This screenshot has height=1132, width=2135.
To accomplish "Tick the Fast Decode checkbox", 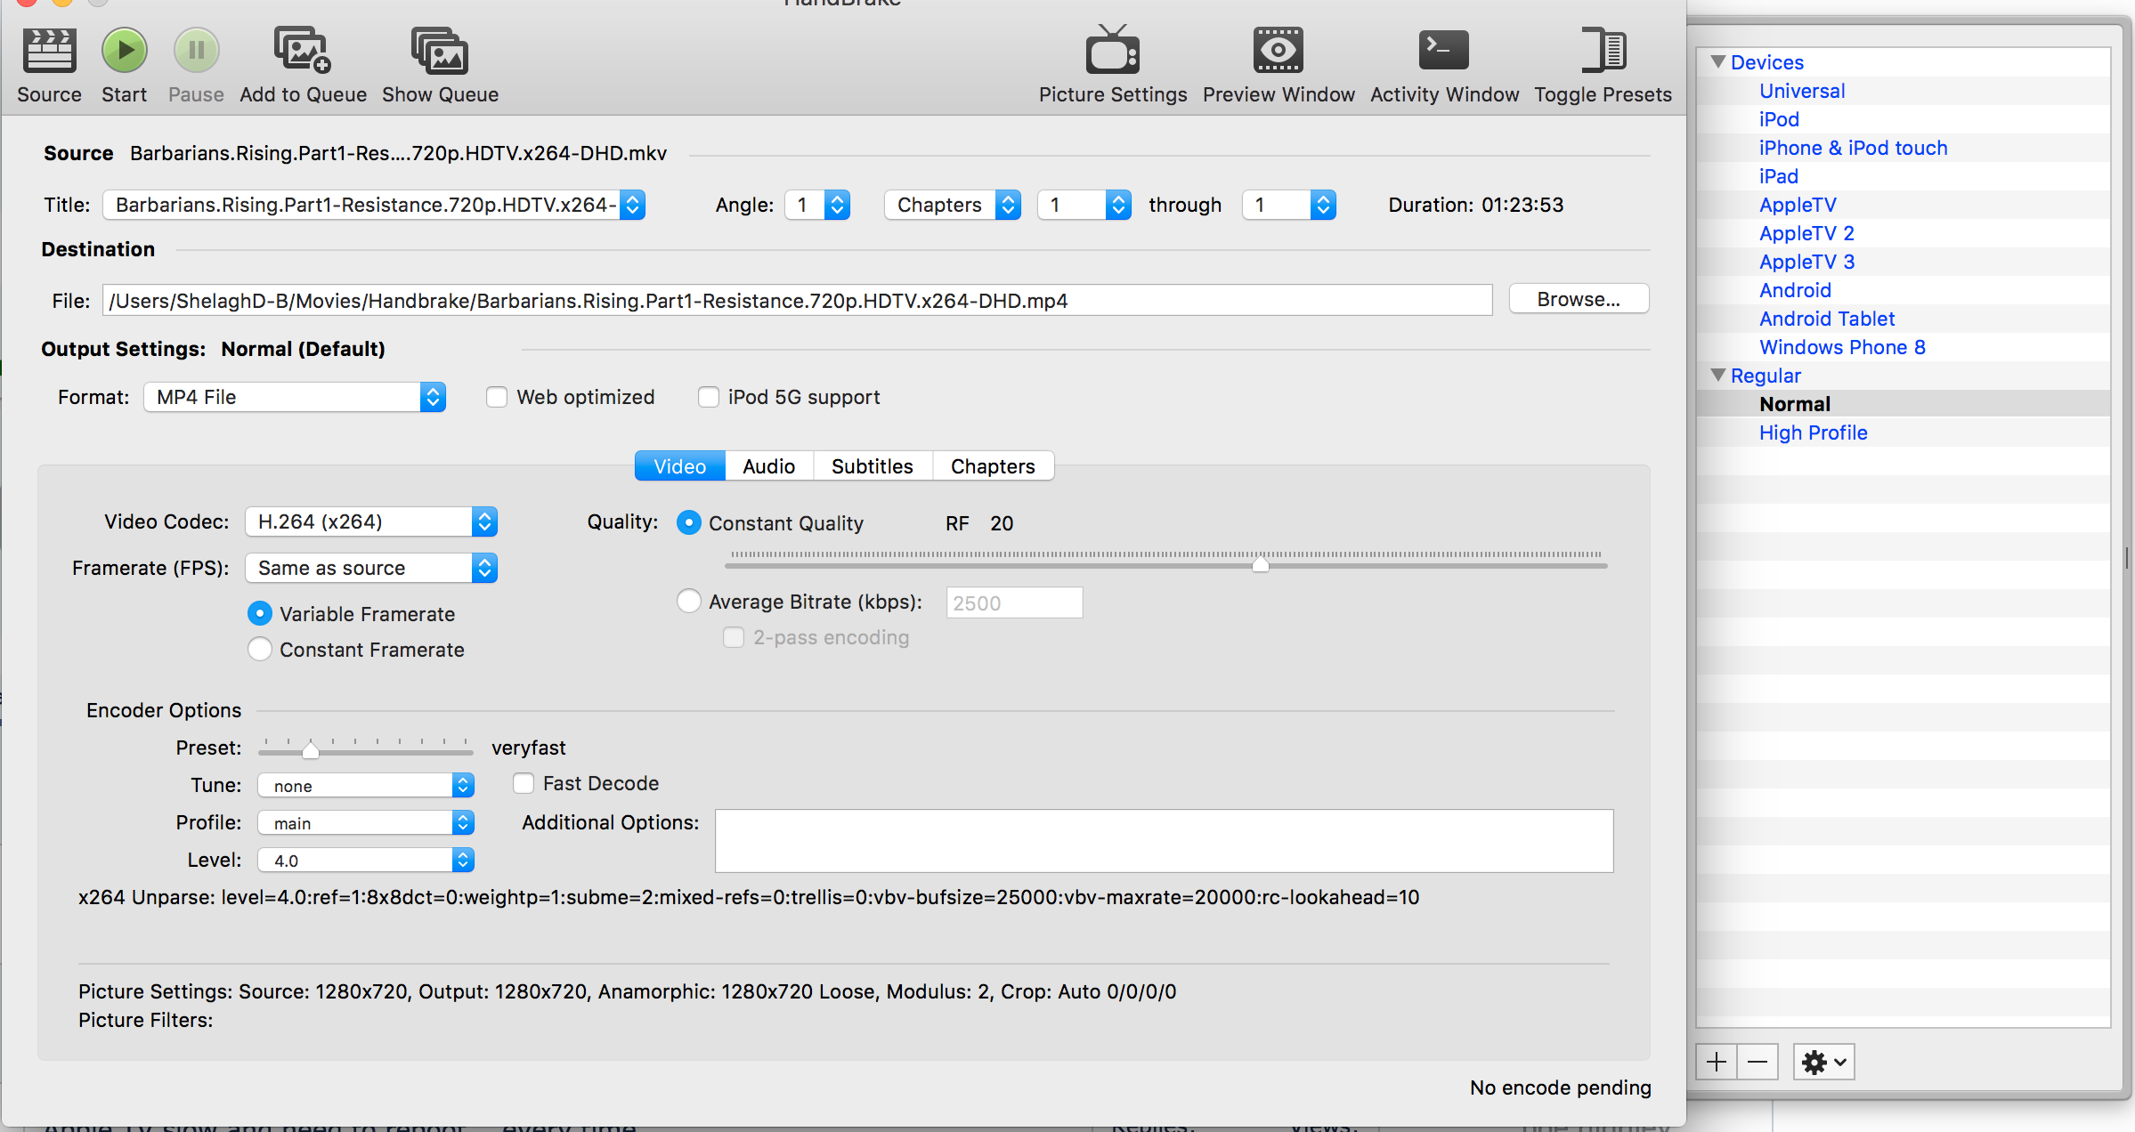I will [524, 783].
